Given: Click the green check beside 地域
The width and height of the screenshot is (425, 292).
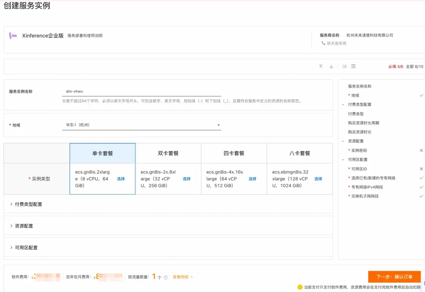Looking at the screenshot, I should (x=421, y=95).
